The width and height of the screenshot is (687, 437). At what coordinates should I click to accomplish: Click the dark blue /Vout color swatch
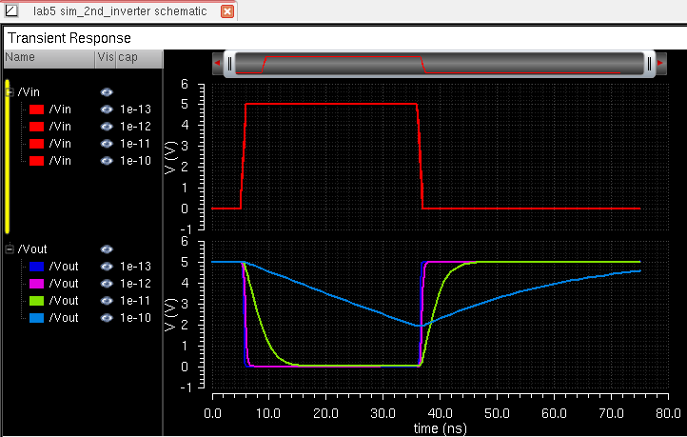[x=36, y=267]
